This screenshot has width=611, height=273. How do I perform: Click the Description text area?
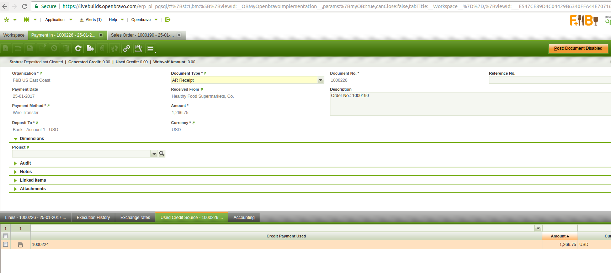tap(471, 104)
